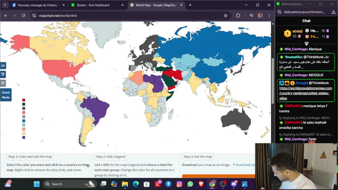This screenshot has height=190, width=338.
Task: Go back using browser back arrow
Action: point(6,16)
